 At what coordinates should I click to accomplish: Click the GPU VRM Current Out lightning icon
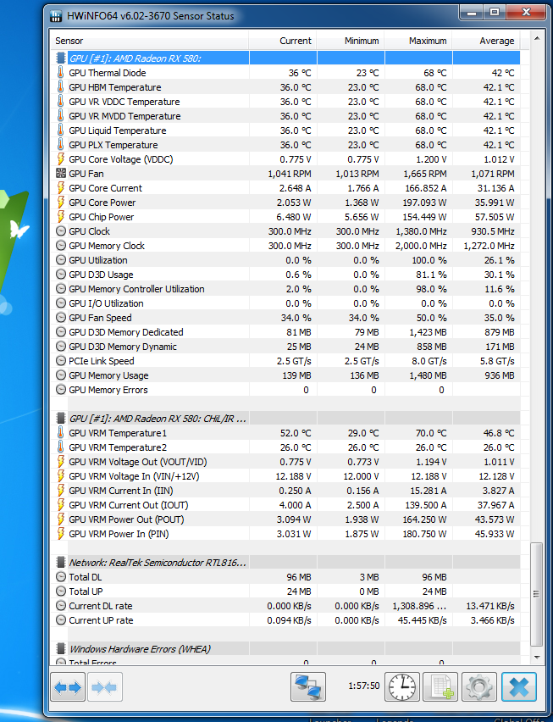tap(60, 505)
